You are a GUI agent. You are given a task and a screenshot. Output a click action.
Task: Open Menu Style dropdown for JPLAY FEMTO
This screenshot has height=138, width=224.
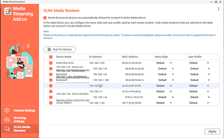[x=164, y=103]
